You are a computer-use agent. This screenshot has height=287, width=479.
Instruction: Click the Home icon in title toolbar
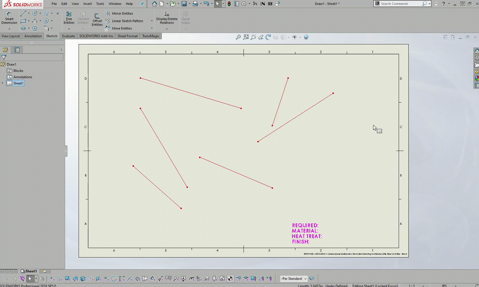[154, 4]
